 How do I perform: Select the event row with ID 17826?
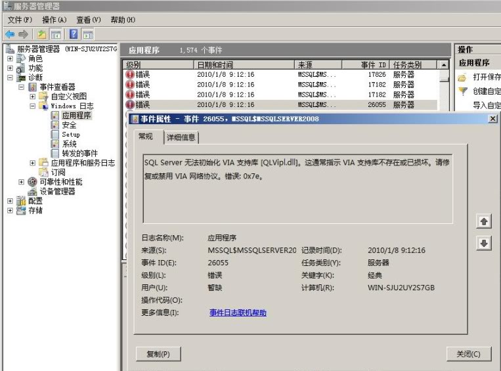(x=281, y=74)
